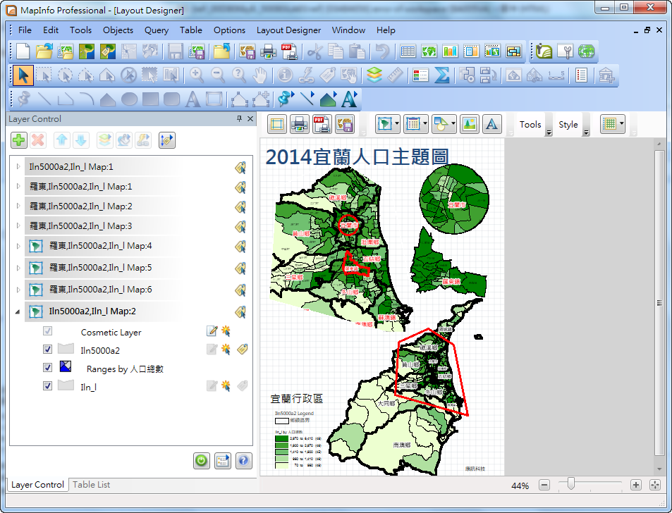Viewport: 672px width, 513px height.
Task: Click the Text Style A icon
Action: pos(349,99)
